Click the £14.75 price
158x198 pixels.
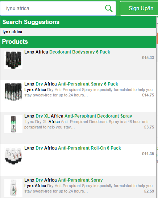148,95
